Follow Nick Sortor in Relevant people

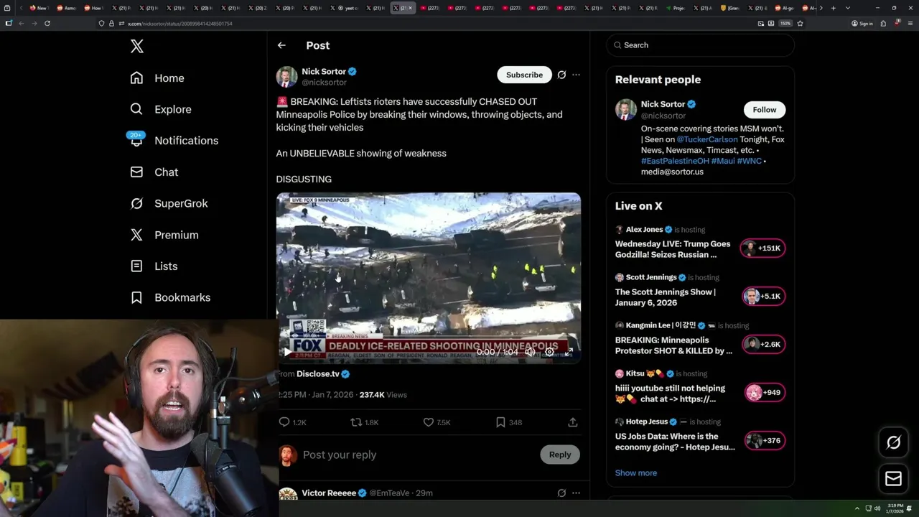click(764, 110)
